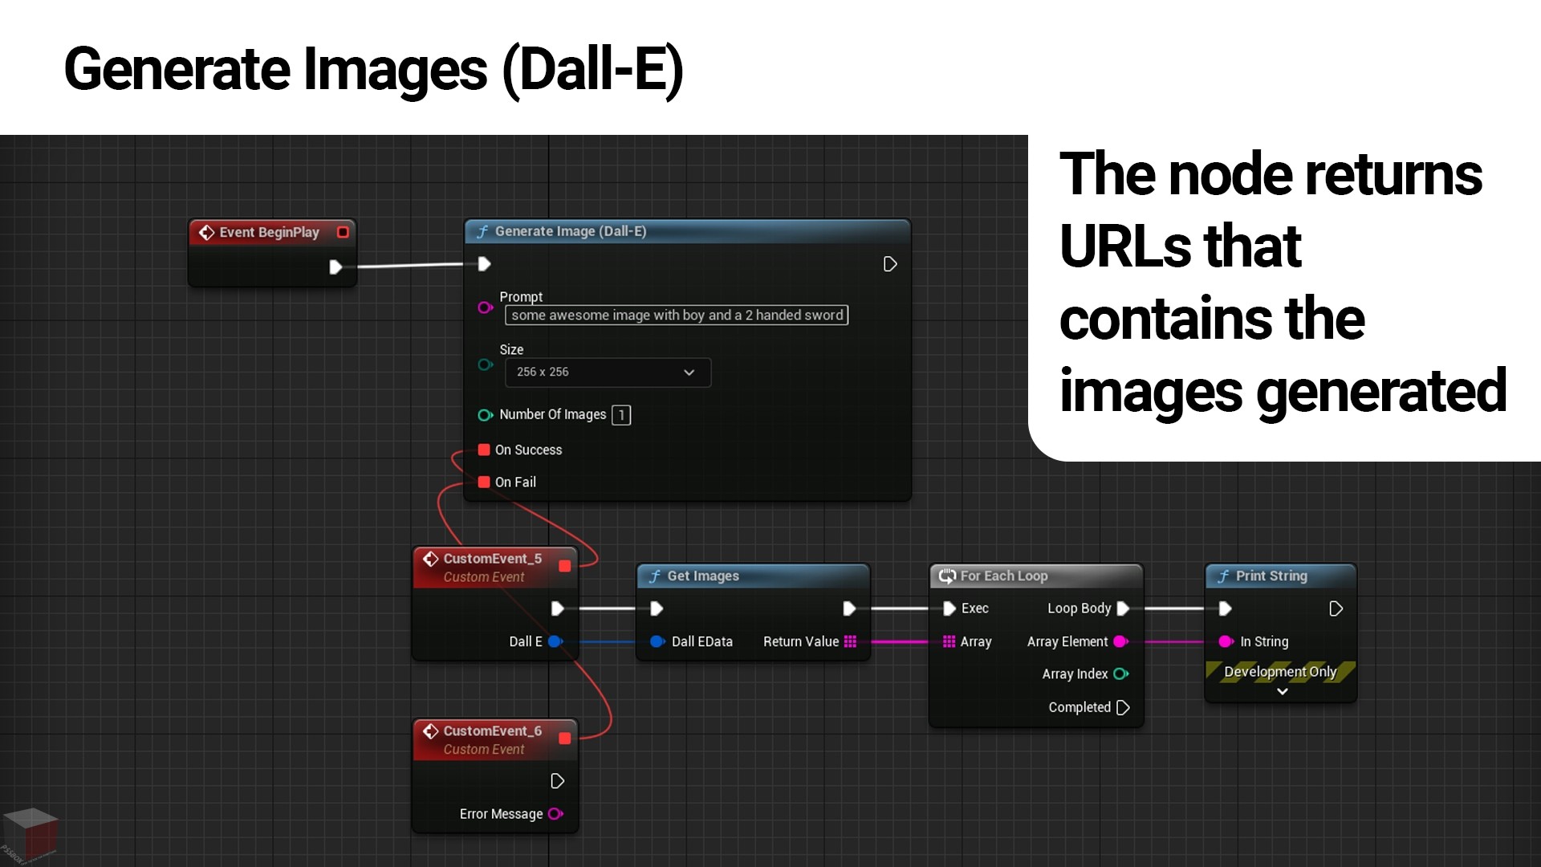Click Print String output exec pin
Image resolution: width=1541 pixels, height=867 pixels.
1336,609
